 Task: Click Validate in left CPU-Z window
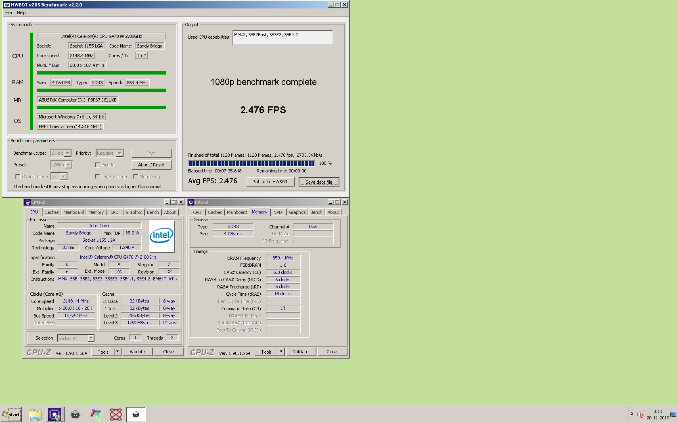point(137,352)
